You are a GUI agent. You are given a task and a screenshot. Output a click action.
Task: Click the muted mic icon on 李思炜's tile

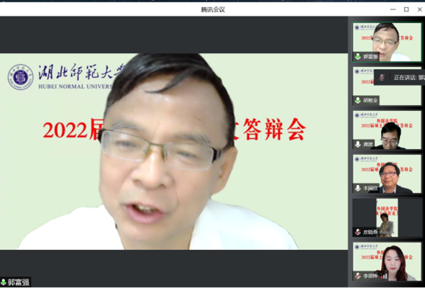point(358,276)
